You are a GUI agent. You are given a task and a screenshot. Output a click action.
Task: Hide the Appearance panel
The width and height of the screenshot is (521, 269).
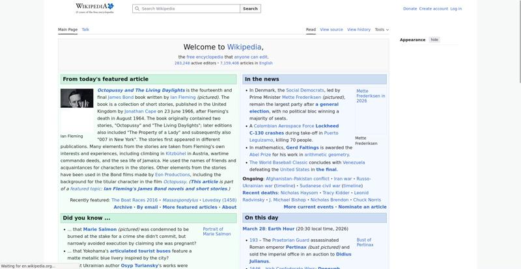coord(434,40)
